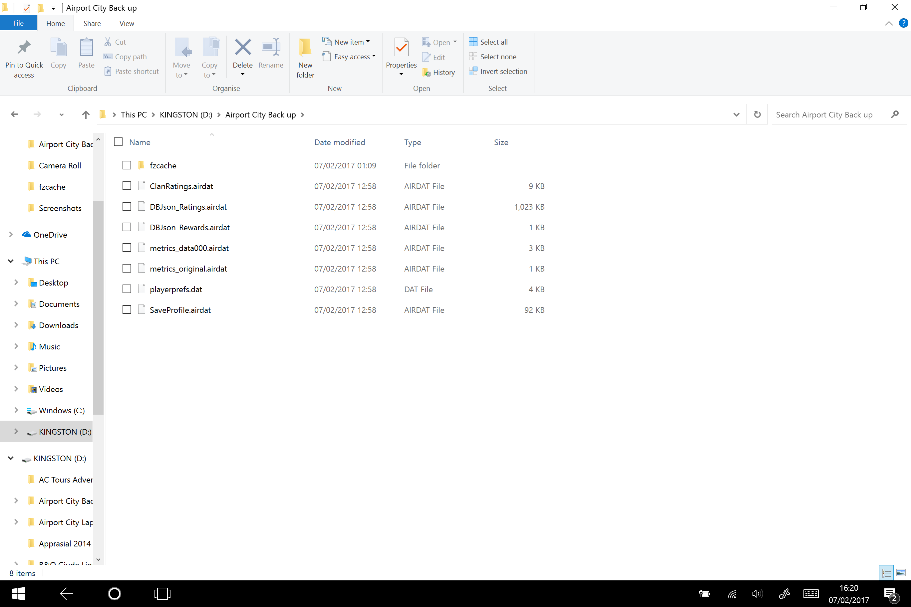Click the Paste clipboard icon
Image resolution: width=911 pixels, height=607 pixels.
[x=86, y=47]
